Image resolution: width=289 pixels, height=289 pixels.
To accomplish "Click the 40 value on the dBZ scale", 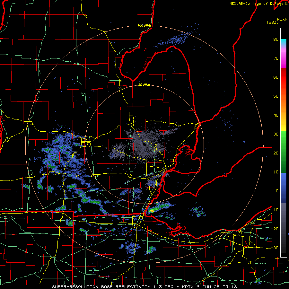I will click(276, 115).
